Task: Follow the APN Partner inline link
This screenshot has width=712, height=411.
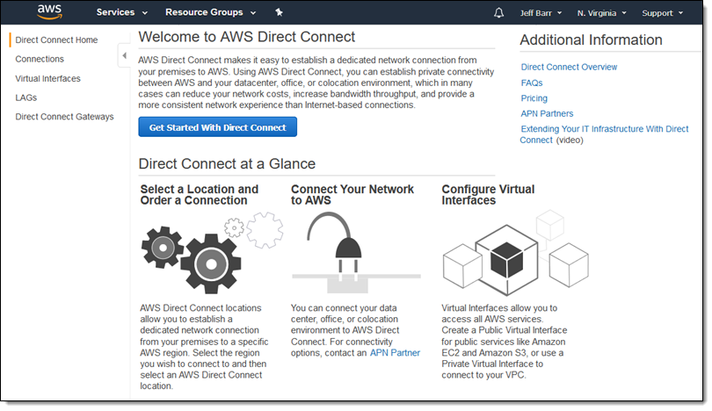Action: coord(395,353)
